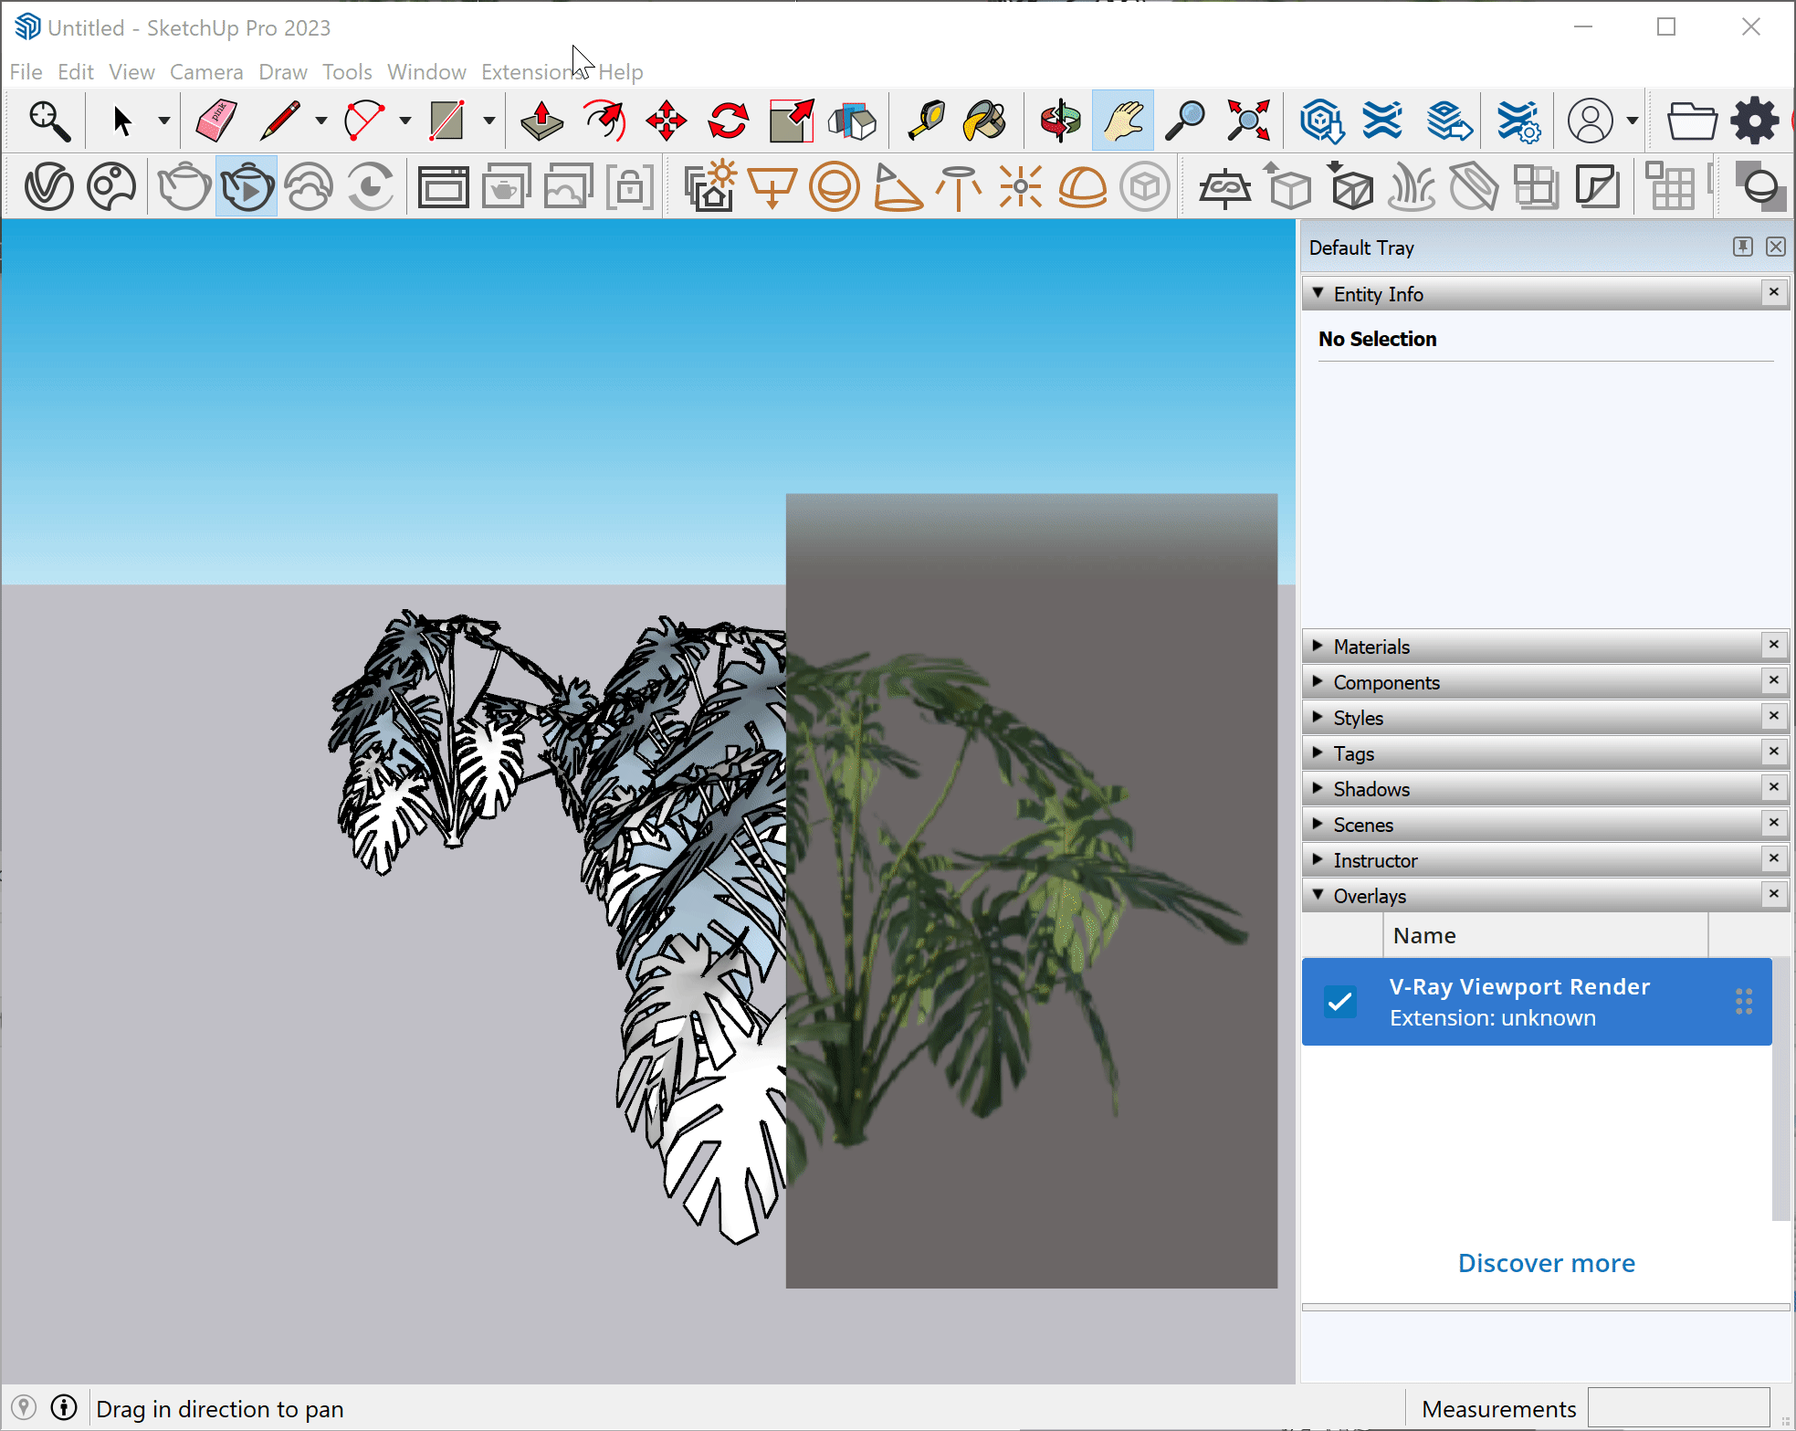Select the Rectangle shape tool
This screenshot has height=1431, width=1796.
(x=446, y=121)
